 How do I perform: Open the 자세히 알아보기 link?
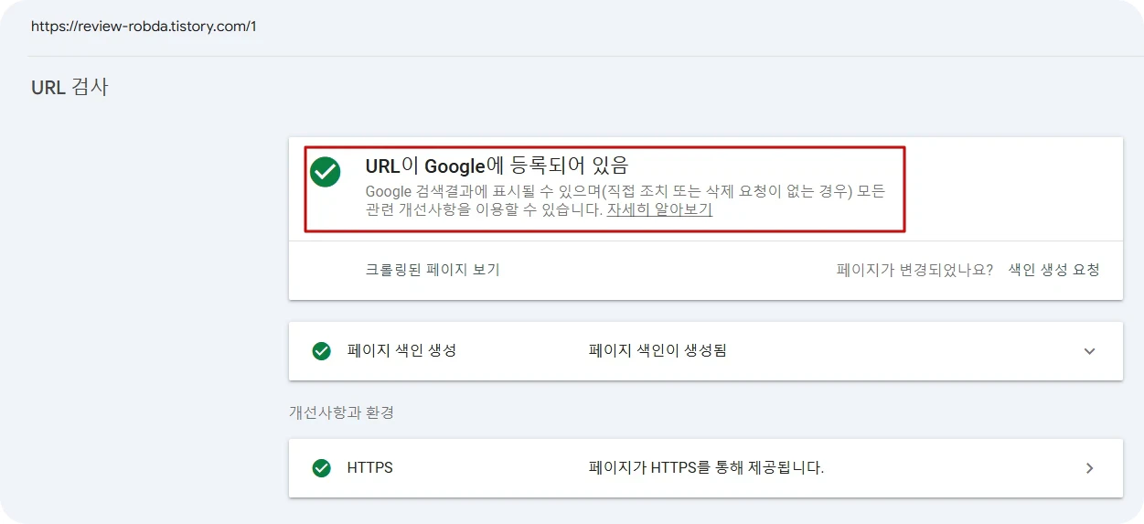[x=659, y=209]
